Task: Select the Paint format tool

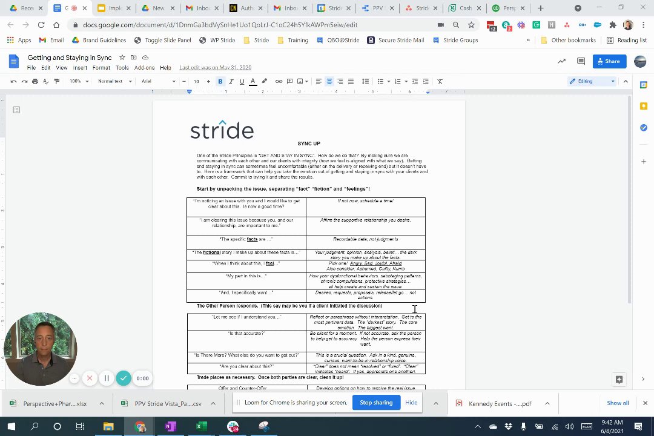Action: coord(57,81)
